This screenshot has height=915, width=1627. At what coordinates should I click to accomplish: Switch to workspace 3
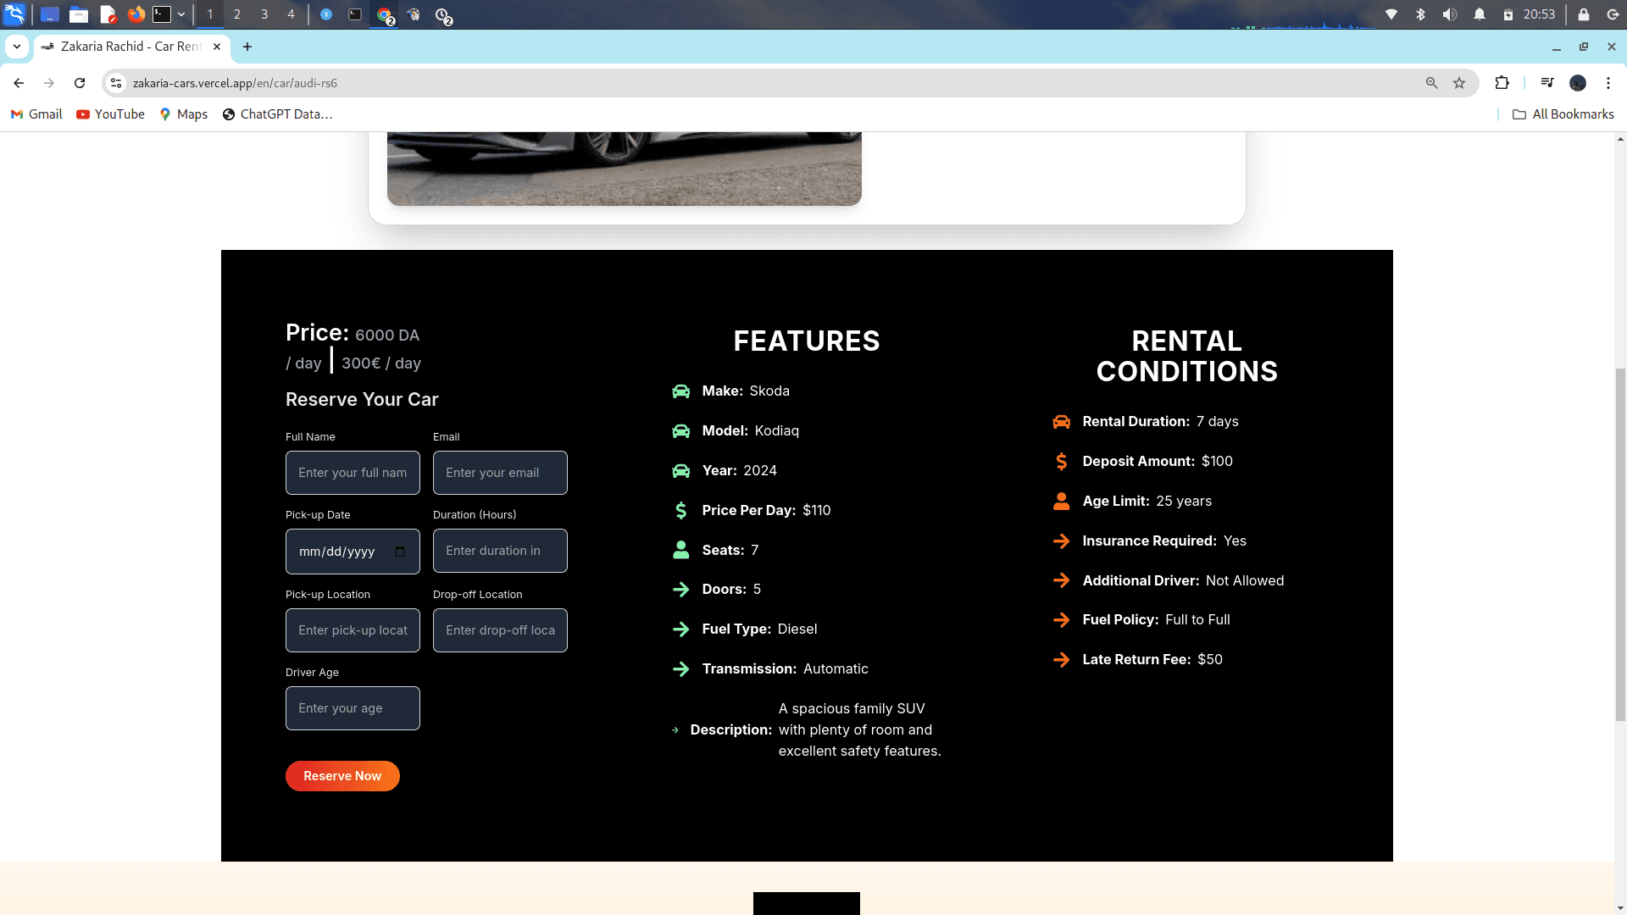coord(264,14)
